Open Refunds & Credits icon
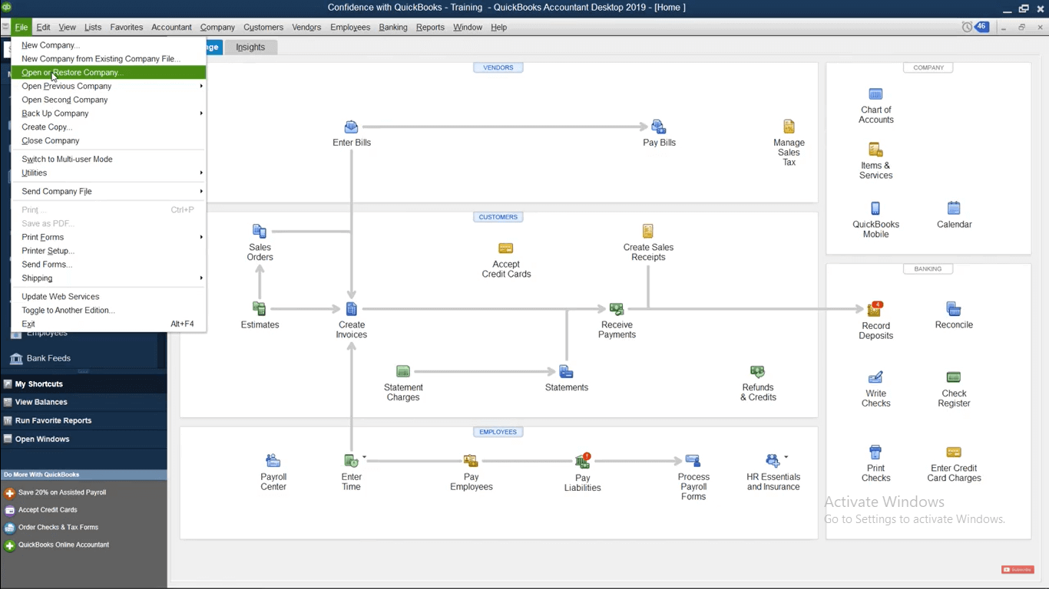Screen dimensions: 1049x589 (758, 371)
